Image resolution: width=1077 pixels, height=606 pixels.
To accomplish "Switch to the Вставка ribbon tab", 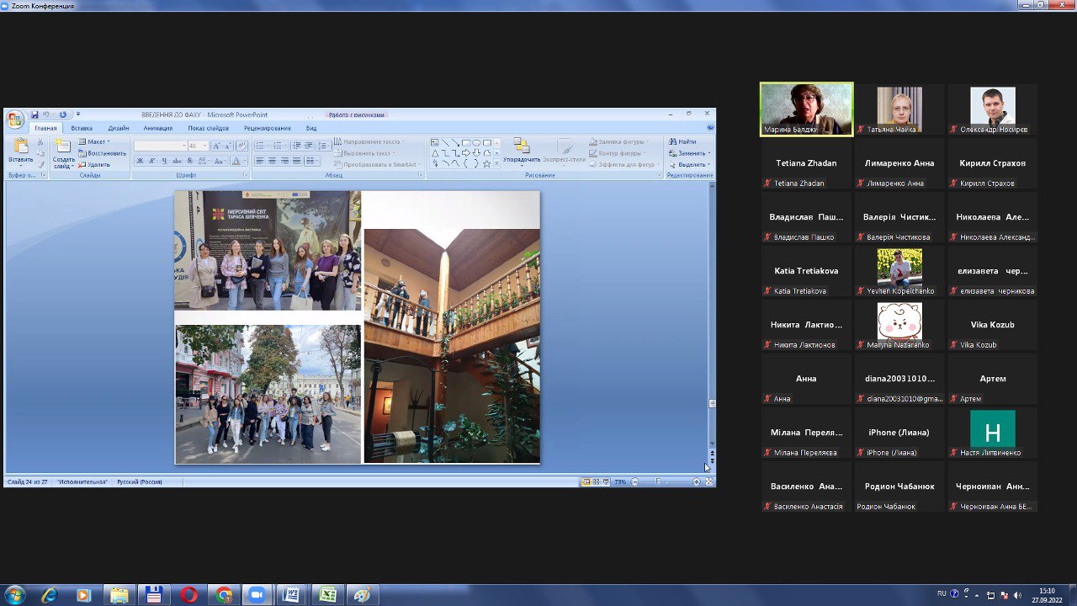I will (x=82, y=128).
